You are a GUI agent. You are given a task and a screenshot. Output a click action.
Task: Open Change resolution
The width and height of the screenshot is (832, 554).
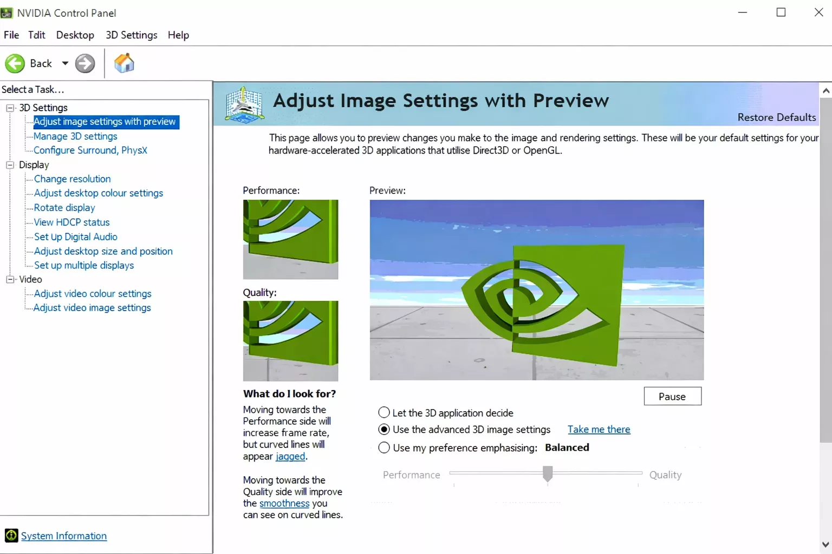click(73, 179)
